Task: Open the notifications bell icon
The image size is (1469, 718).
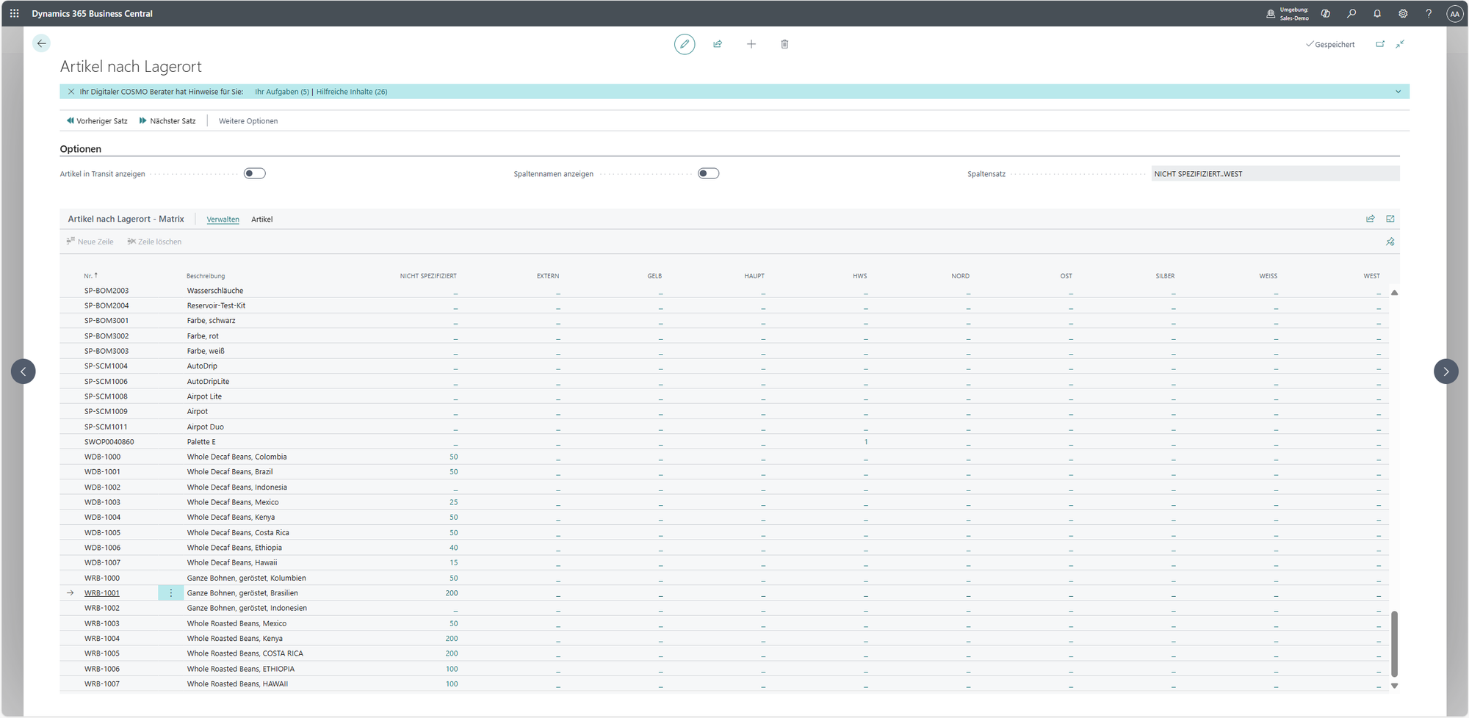Action: [1376, 13]
